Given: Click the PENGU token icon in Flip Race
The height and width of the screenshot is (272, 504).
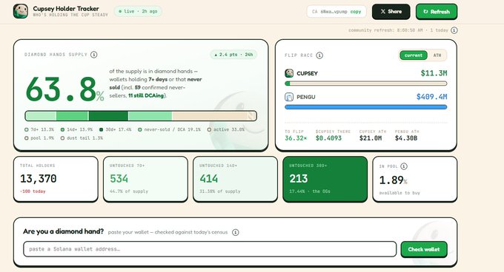Looking at the screenshot, I should click(289, 97).
